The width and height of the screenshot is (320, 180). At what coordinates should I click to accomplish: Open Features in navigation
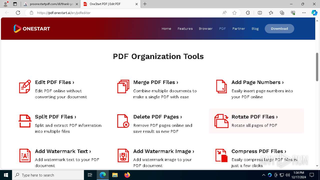pos(185,28)
